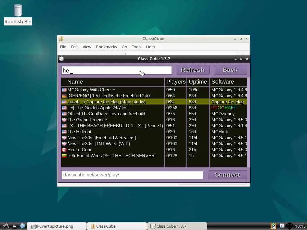Viewport: 307px width, 230px height.
Task: Sort servers by Software column header
Action: tap(228, 82)
